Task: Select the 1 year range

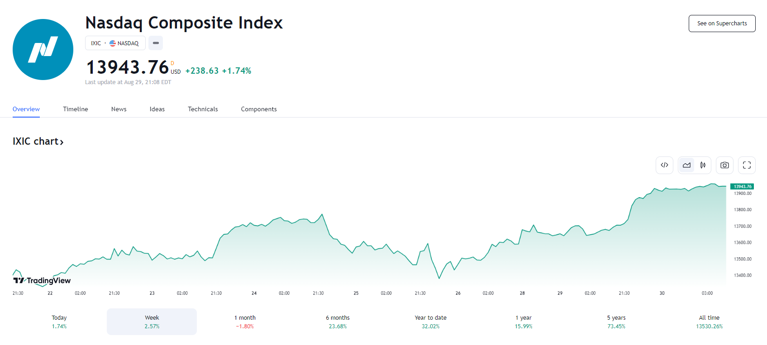Action: click(524, 321)
